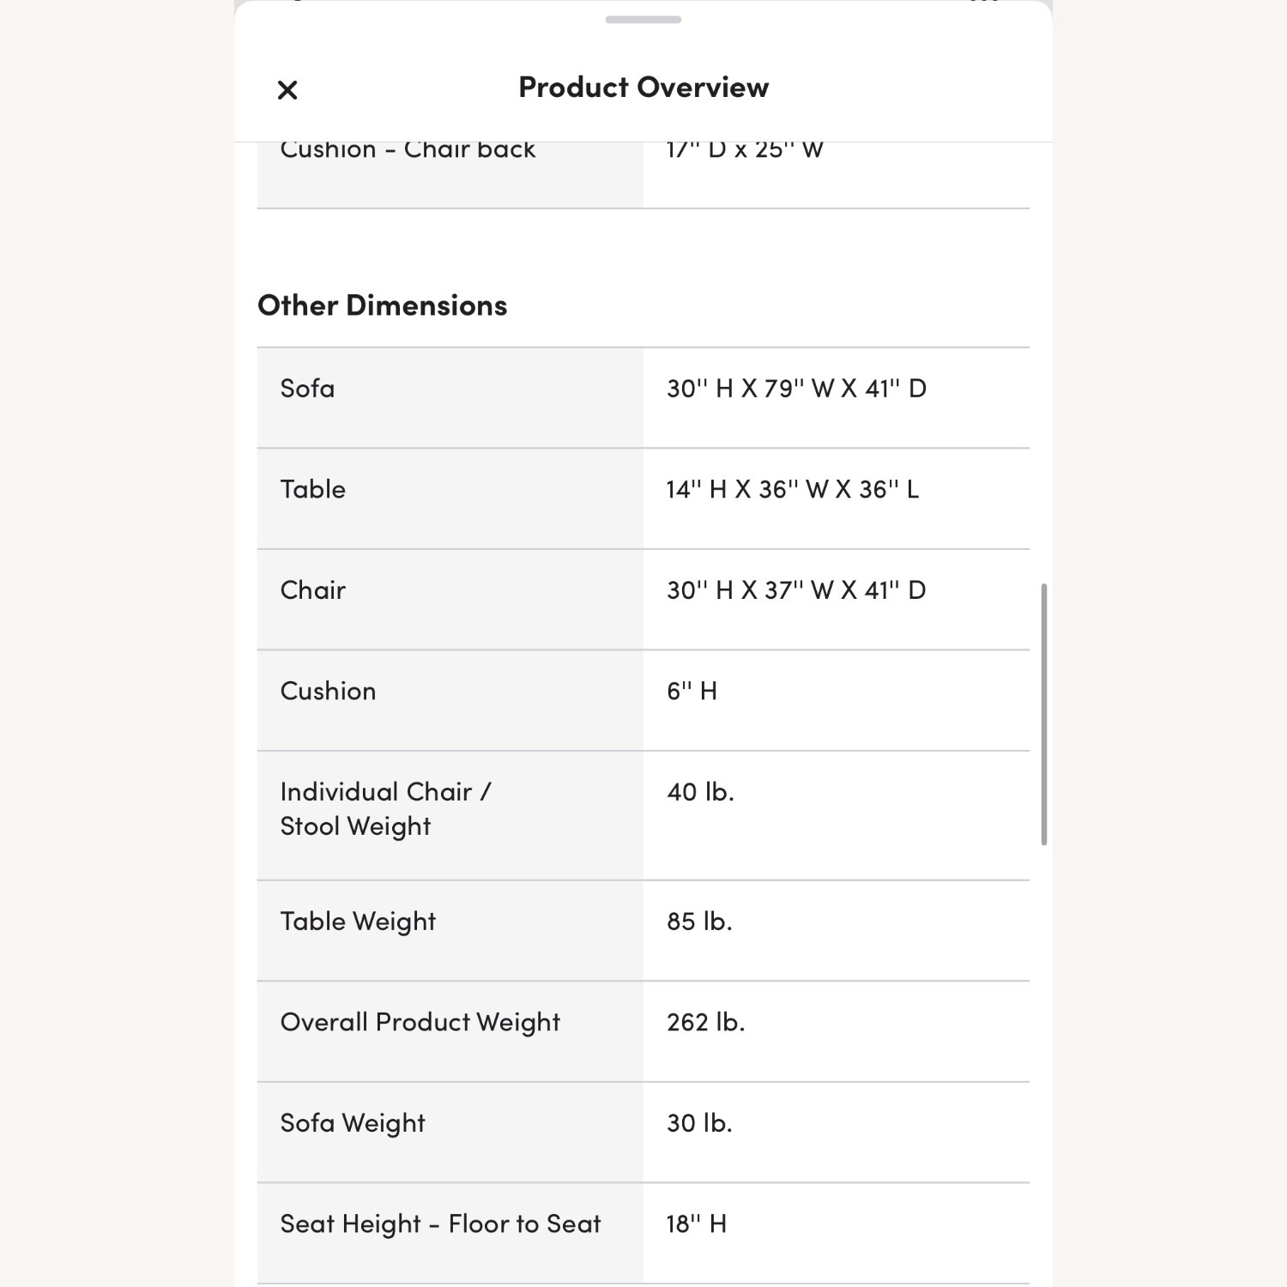Select the Sofa dimension label
This screenshot has height=1287, width=1287.
coord(307,389)
